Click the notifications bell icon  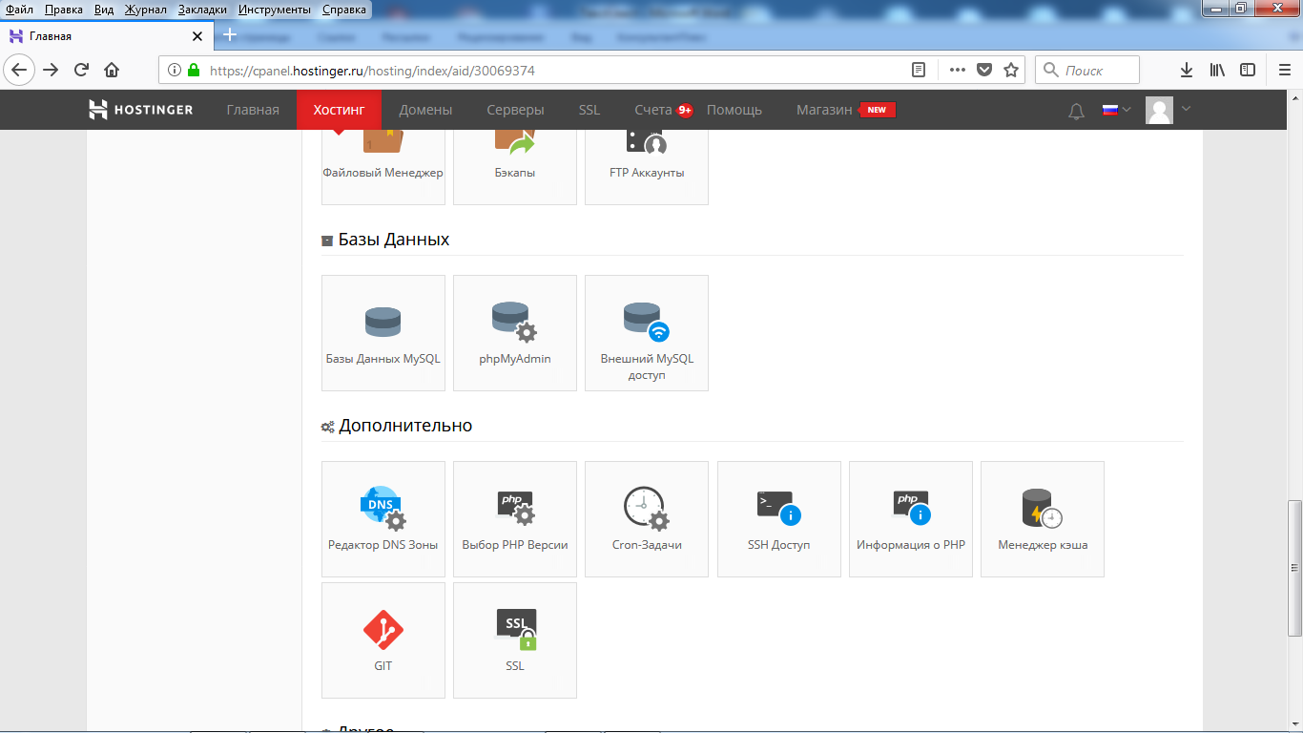[x=1077, y=111]
